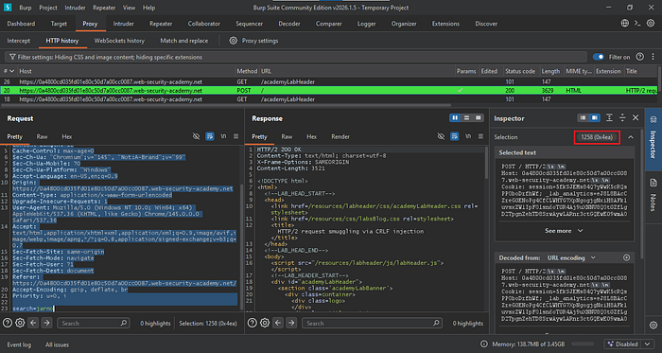Switch to tabbed request/response layout
The image size is (662, 353).
point(478,118)
